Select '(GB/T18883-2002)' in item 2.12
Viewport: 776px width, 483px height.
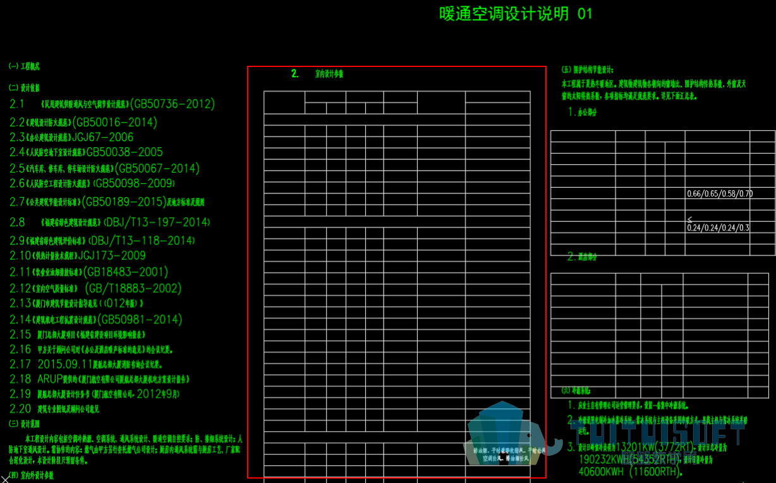click(133, 288)
